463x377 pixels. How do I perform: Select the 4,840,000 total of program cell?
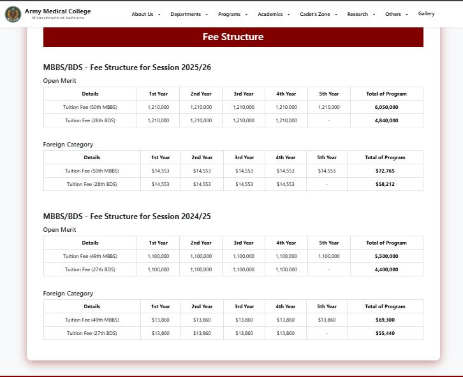coord(386,120)
